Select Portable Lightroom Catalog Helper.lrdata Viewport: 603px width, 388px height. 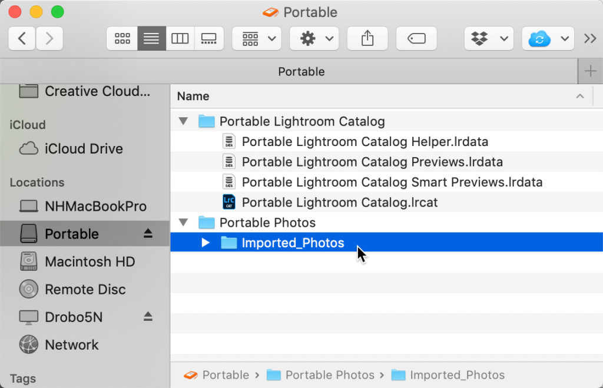pos(386,141)
